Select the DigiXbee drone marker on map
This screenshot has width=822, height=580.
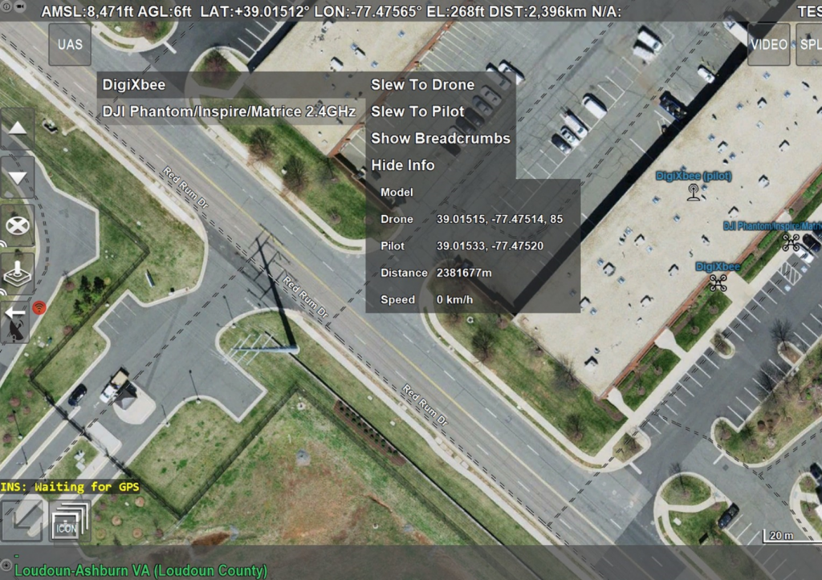718,283
